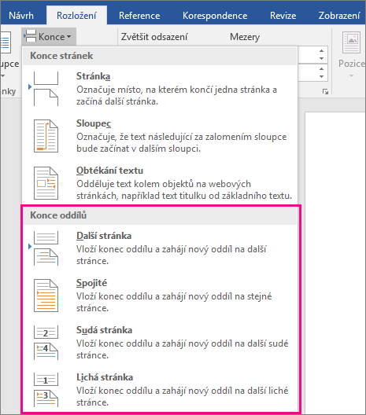Decrease the upper spinner value
The width and height of the screenshot is (366, 415).
tap(321, 58)
